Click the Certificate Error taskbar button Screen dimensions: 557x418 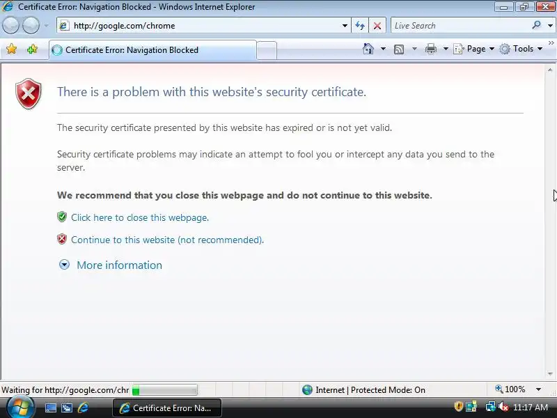[x=167, y=408]
